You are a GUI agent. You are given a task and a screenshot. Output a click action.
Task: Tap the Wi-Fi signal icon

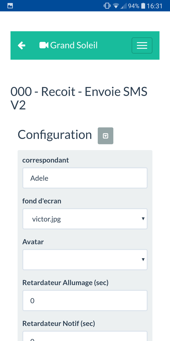click(116, 6)
